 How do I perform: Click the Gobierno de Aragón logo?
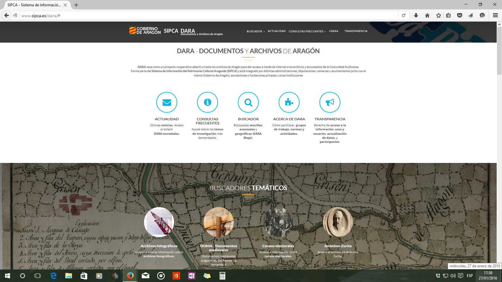tap(145, 30)
